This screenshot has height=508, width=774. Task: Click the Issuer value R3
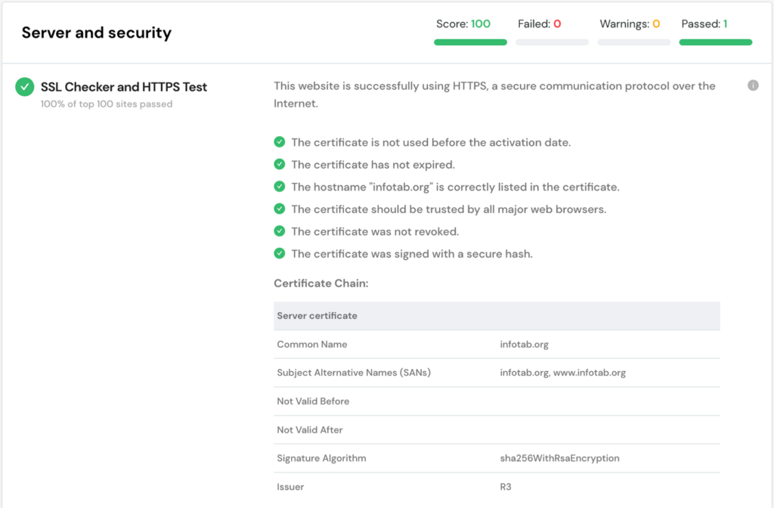click(506, 487)
